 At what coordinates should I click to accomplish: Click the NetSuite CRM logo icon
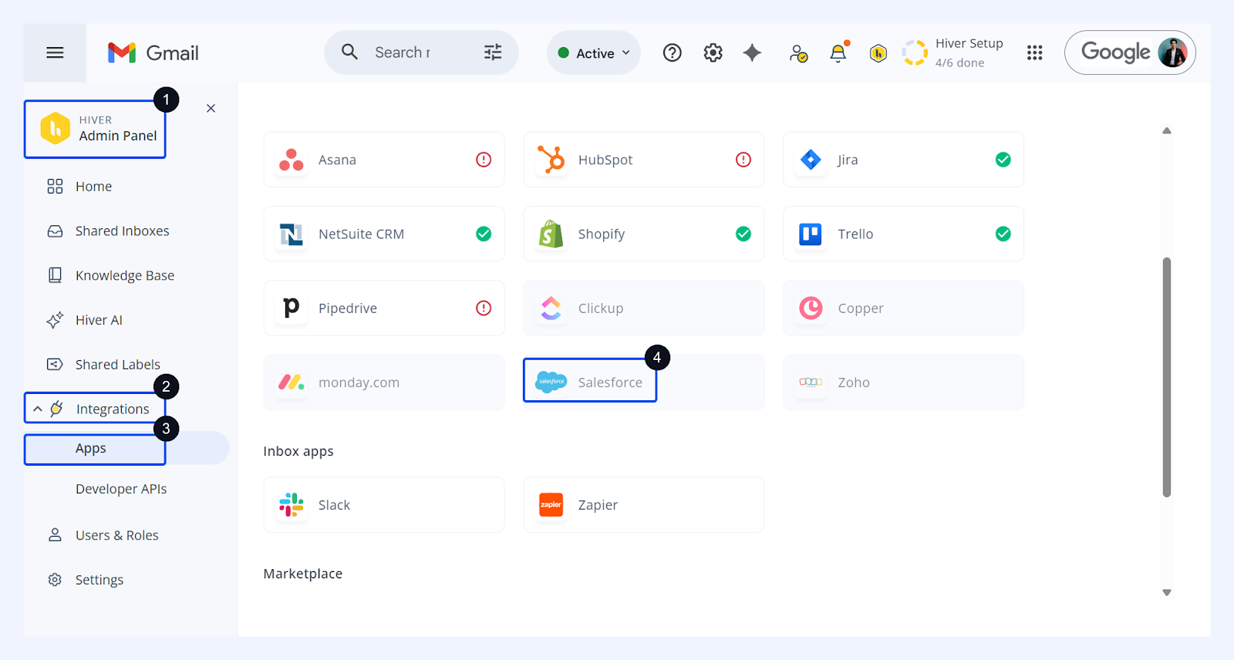tap(292, 234)
